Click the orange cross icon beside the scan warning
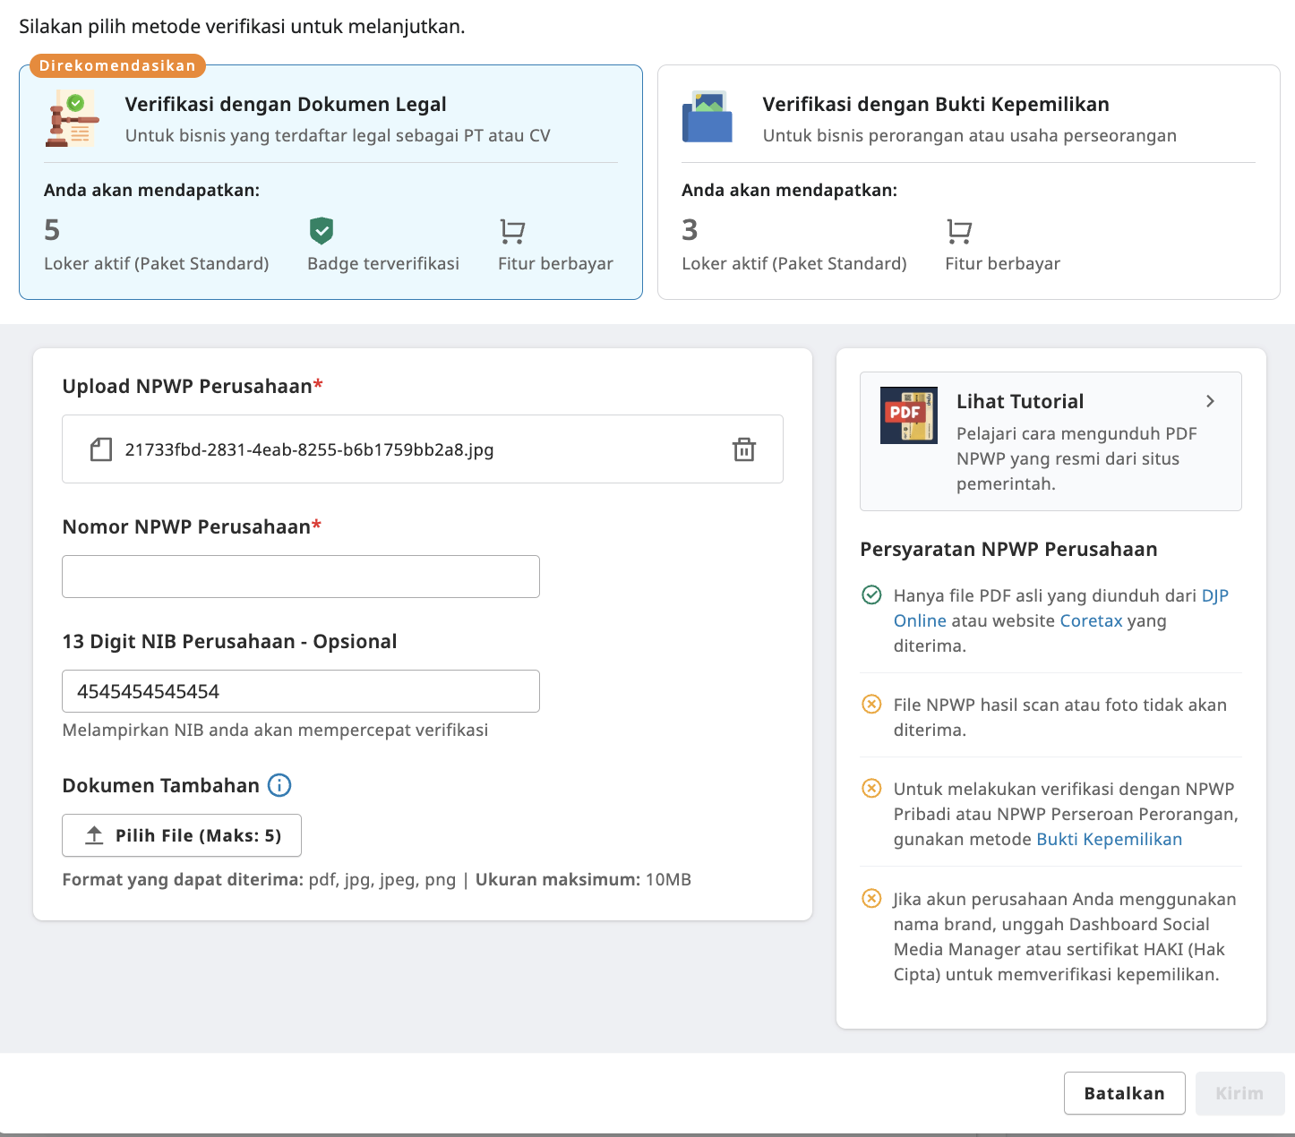The height and width of the screenshot is (1137, 1295). pyautogui.click(x=871, y=704)
